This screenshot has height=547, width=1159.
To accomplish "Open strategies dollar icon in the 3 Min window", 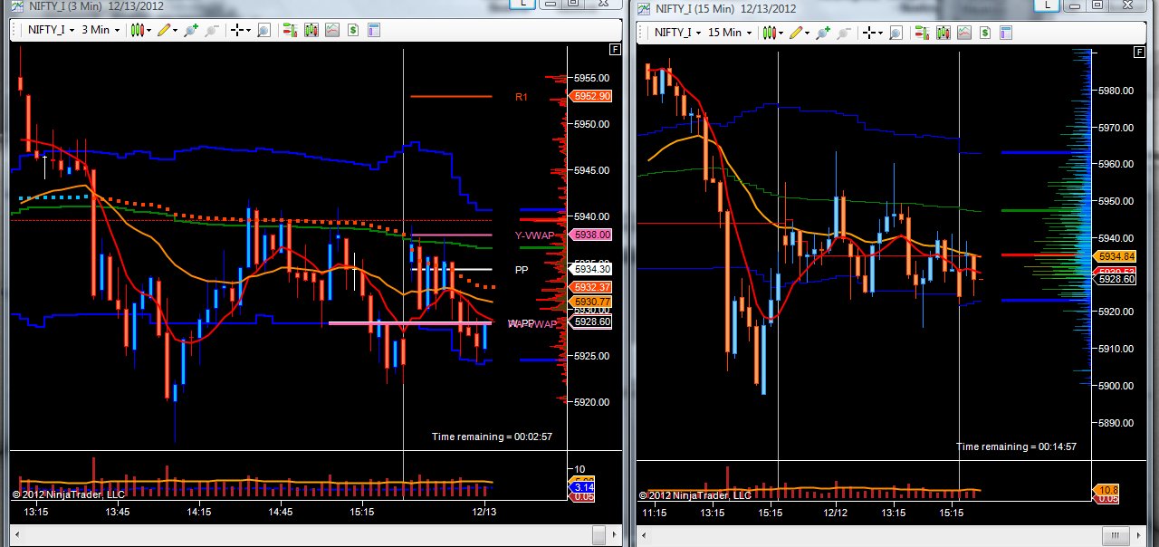I will tap(353, 30).
